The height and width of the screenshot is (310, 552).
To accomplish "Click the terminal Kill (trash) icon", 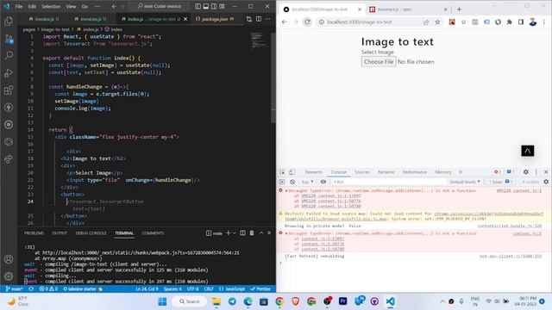I will (x=252, y=233).
